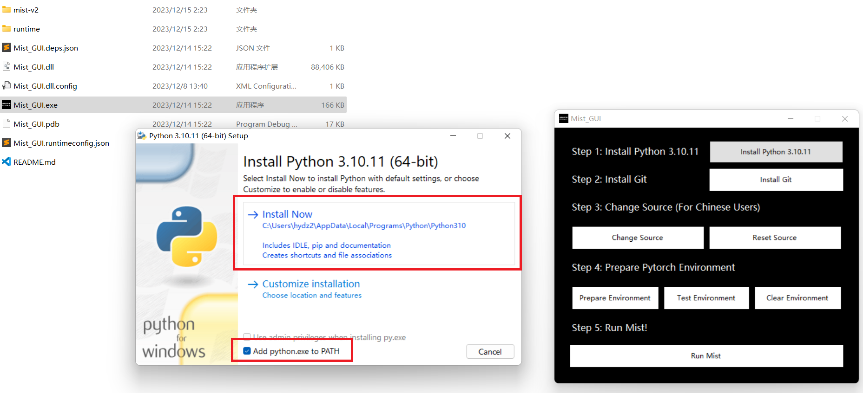Viewport: 863px width, 393px height.
Task: Close the Python Setup window
Action: pyautogui.click(x=507, y=136)
